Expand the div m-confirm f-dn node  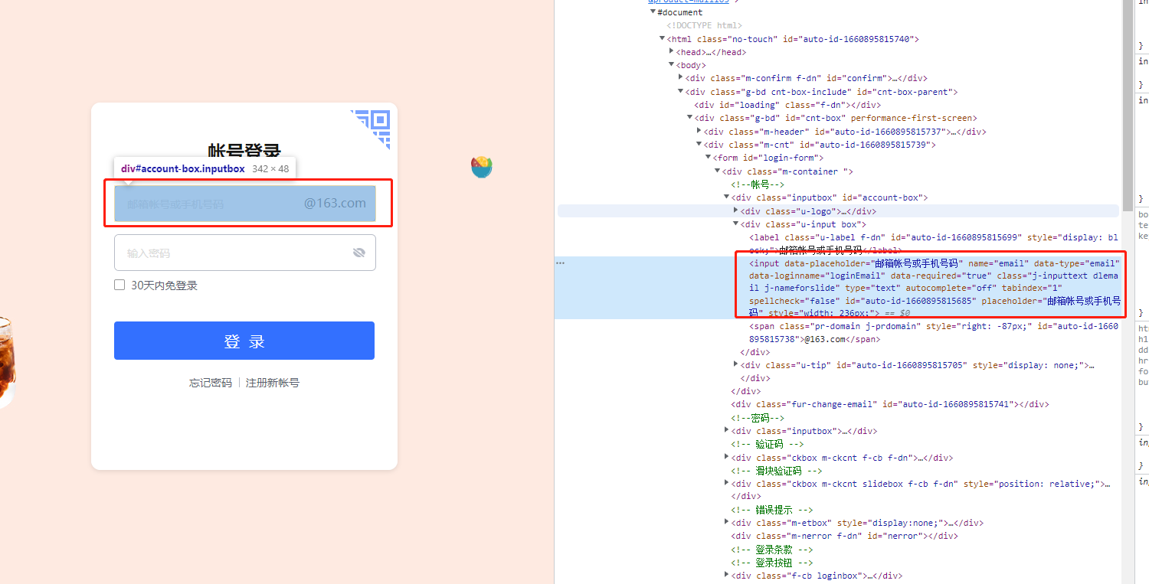click(681, 78)
